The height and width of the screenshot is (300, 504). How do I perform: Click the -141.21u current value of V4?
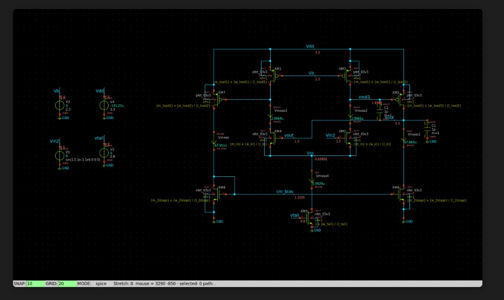click(x=117, y=106)
